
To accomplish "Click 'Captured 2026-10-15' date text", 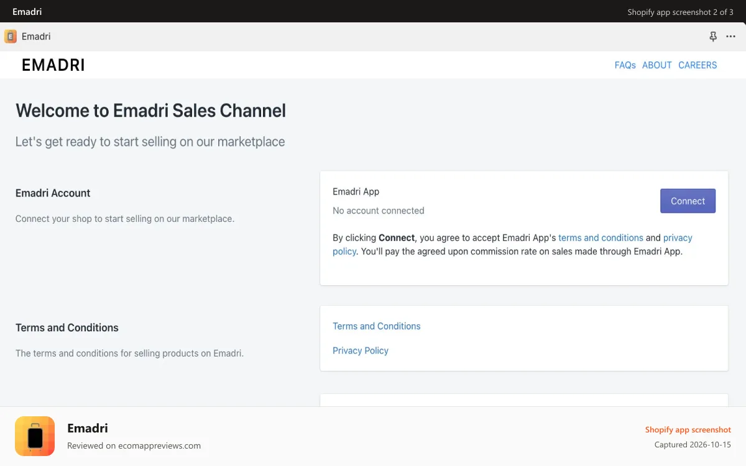I will tap(693, 445).
